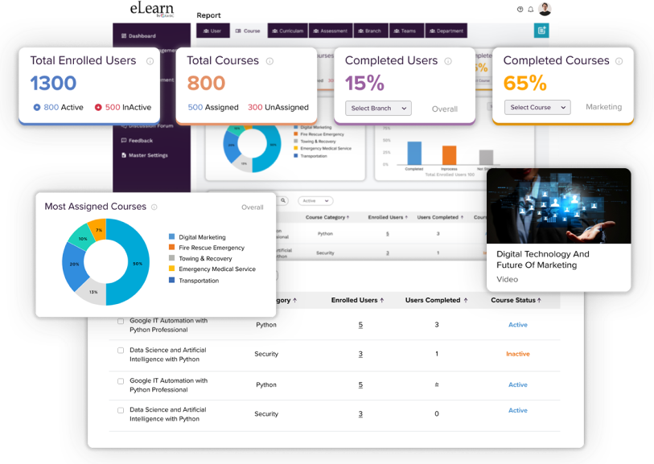Open the Select Branch dropdown
This screenshot has height=464, width=654.
tap(377, 108)
